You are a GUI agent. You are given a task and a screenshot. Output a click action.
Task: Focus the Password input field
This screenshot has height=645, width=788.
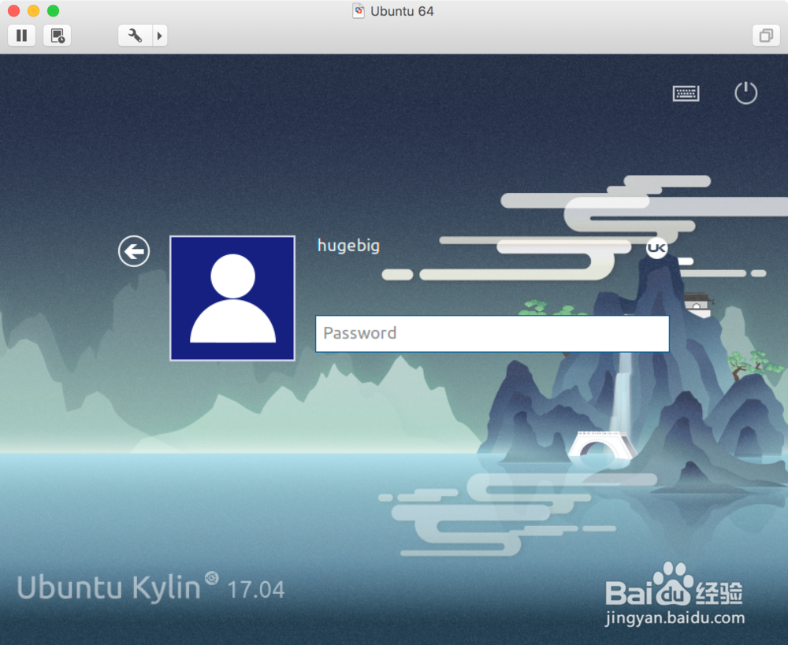(492, 334)
